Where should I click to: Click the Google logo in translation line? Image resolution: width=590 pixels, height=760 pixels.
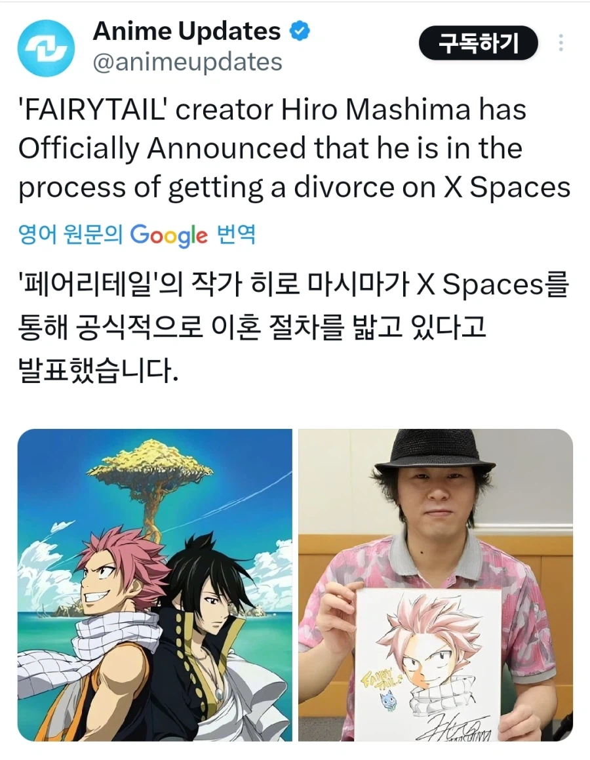[x=168, y=235]
